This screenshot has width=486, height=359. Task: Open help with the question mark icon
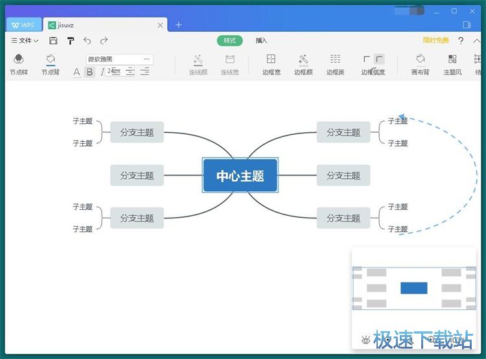[x=461, y=41]
